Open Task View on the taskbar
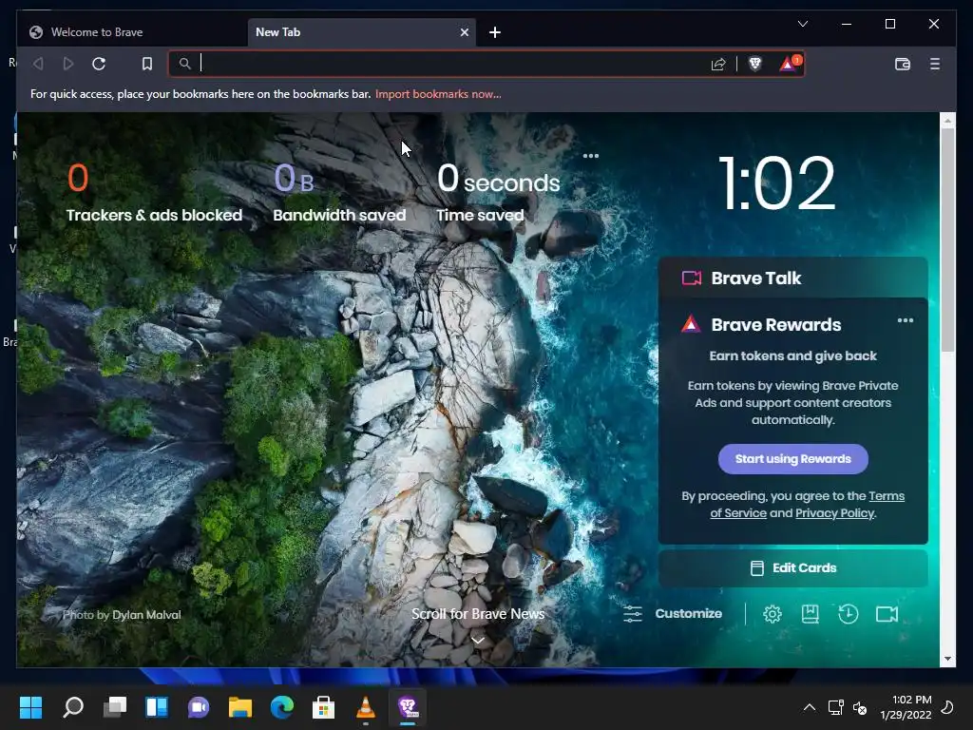 click(115, 707)
